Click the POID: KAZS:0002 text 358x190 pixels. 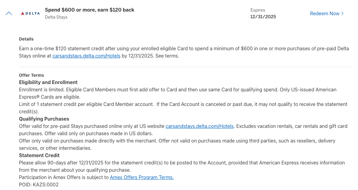(x=39, y=185)
